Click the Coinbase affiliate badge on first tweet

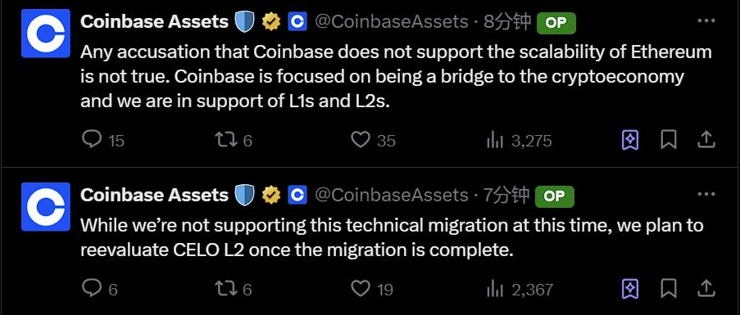297,21
